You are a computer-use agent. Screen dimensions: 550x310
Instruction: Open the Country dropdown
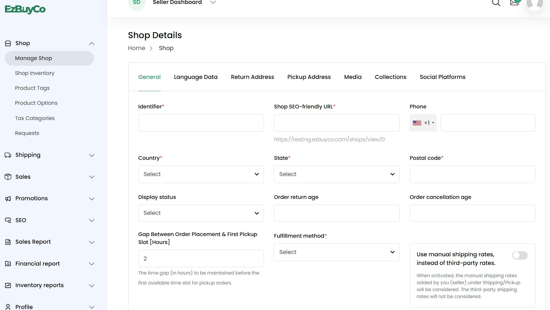201,174
